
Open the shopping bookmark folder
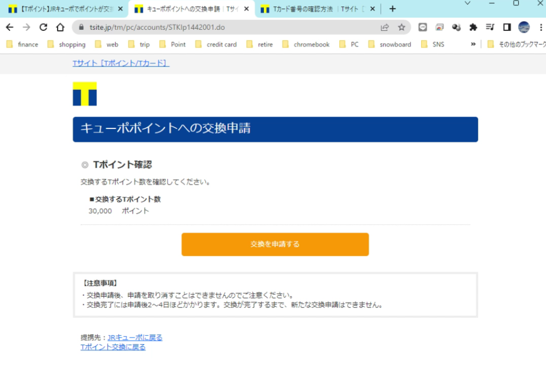pyautogui.click(x=67, y=44)
